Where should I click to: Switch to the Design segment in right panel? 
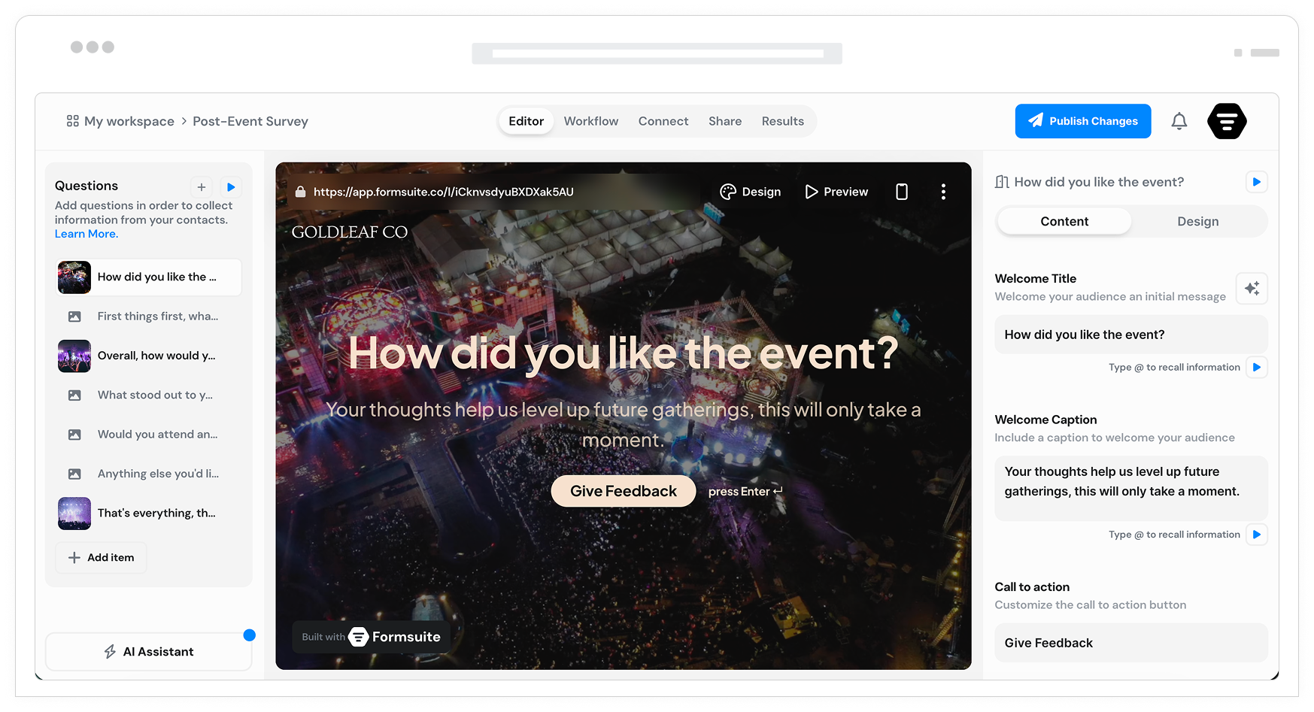[1197, 222]
